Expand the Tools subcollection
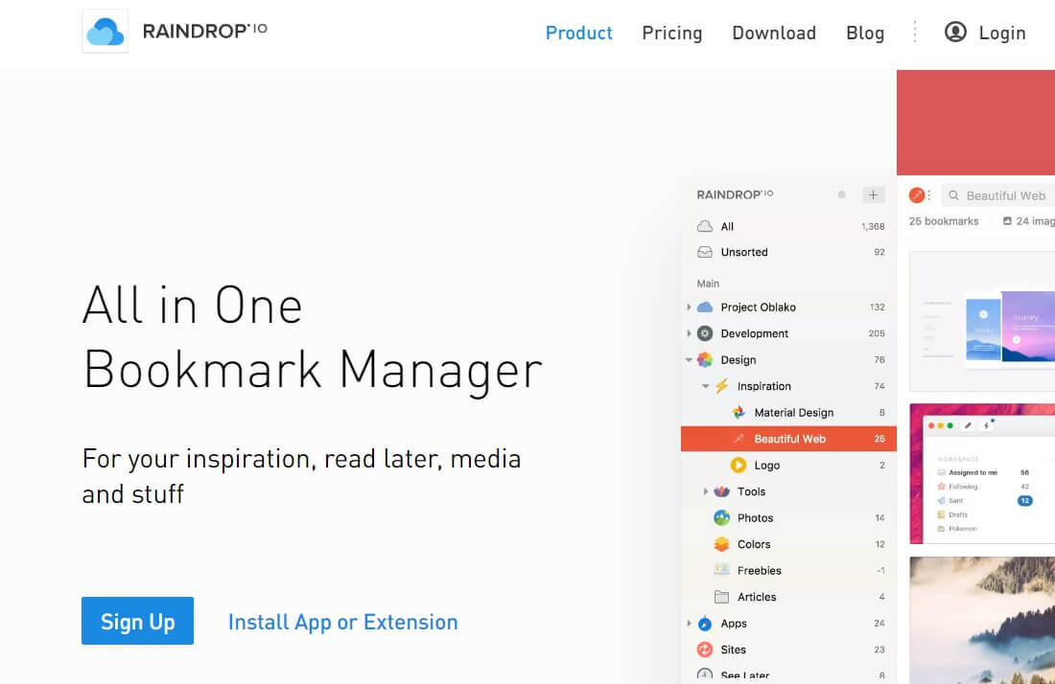The image size is (1055, 684). pyautogui.click(x=705, y=491)
